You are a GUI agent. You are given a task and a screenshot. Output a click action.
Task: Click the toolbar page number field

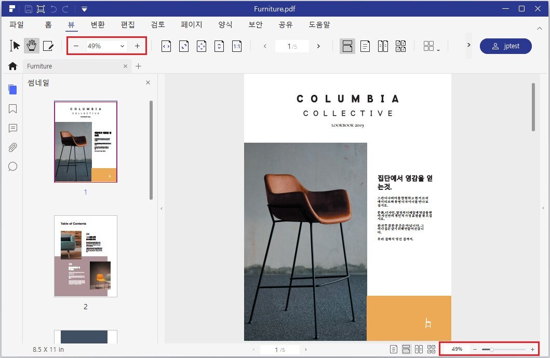point(292,46)
